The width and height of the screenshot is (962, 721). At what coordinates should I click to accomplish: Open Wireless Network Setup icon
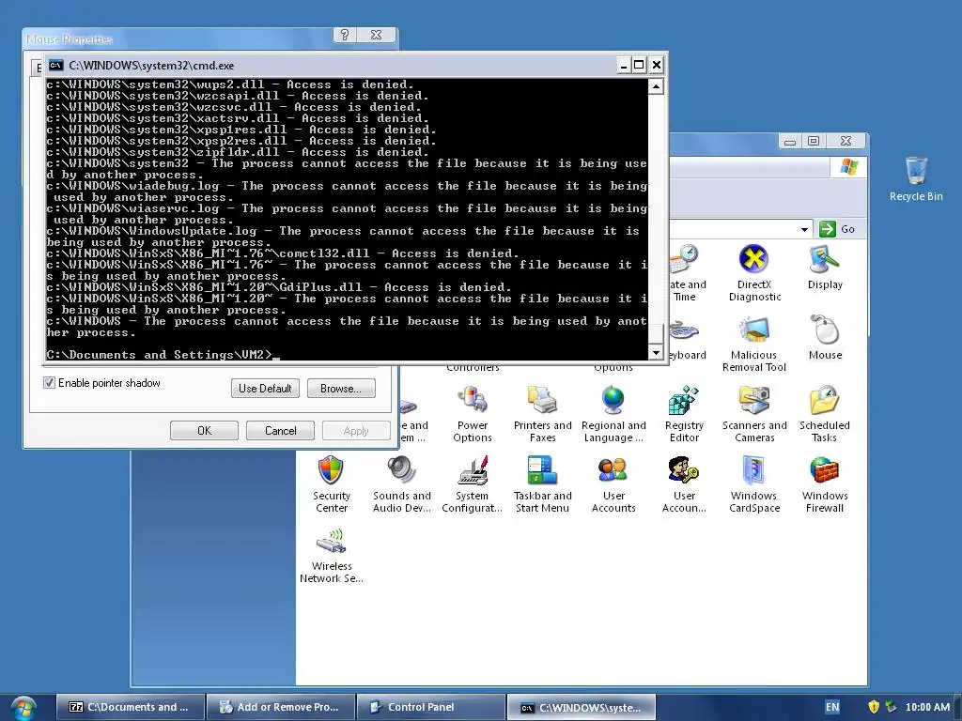tap(332, 554)
